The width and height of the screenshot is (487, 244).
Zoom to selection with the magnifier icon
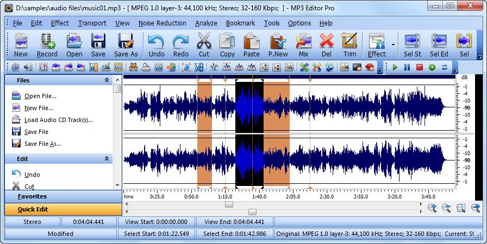(x=461, y=208)
